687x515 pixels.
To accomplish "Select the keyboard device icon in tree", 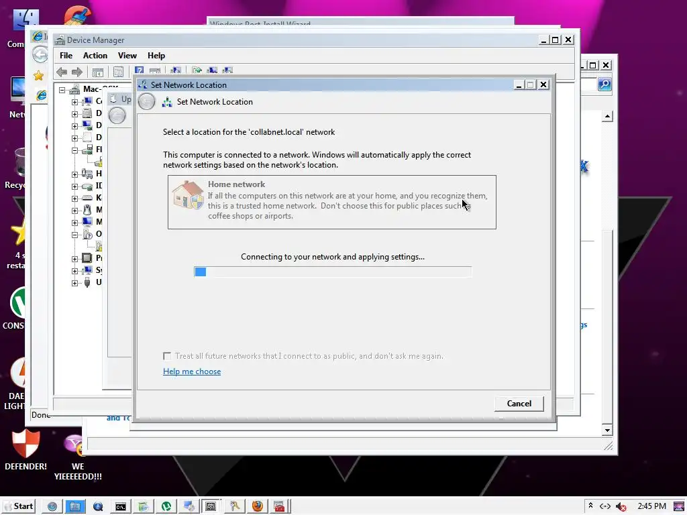I will [87, 198].
